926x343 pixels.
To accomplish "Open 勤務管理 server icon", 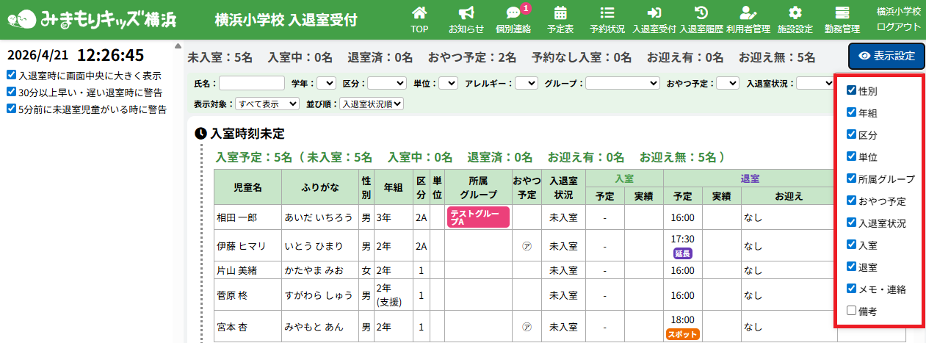I will click(x=842, y=13).
